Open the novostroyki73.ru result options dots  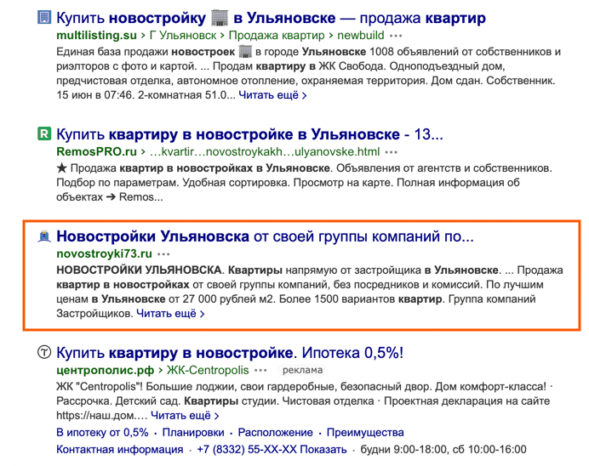click(x=163, y=254)
